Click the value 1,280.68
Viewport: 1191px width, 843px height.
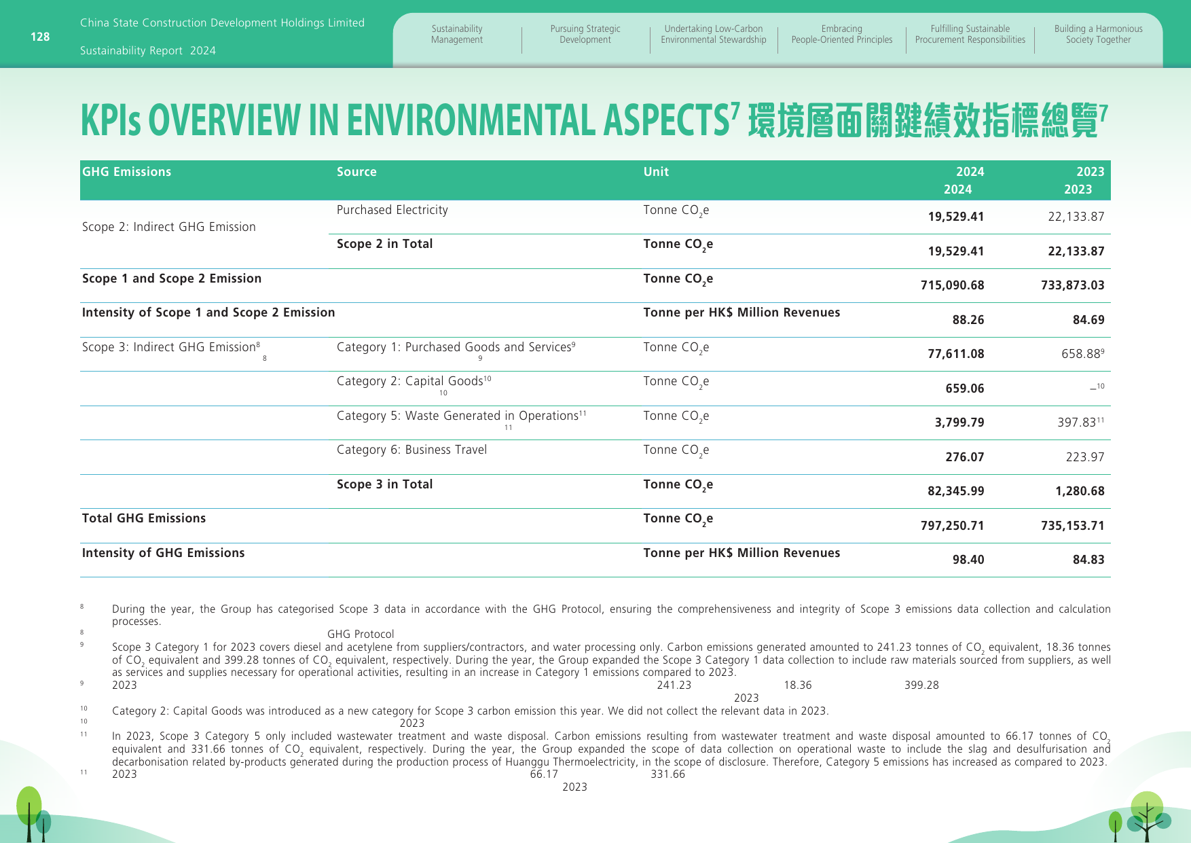point(1080,491)
